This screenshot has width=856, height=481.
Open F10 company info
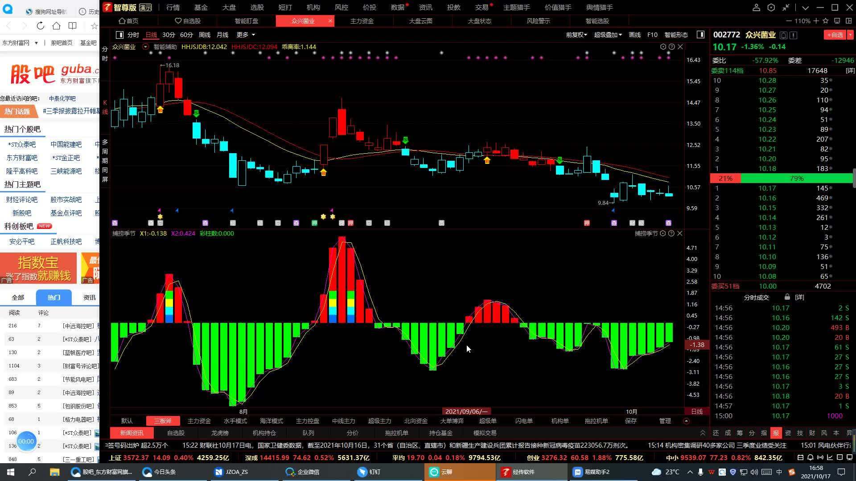click(x=652, y=35)
